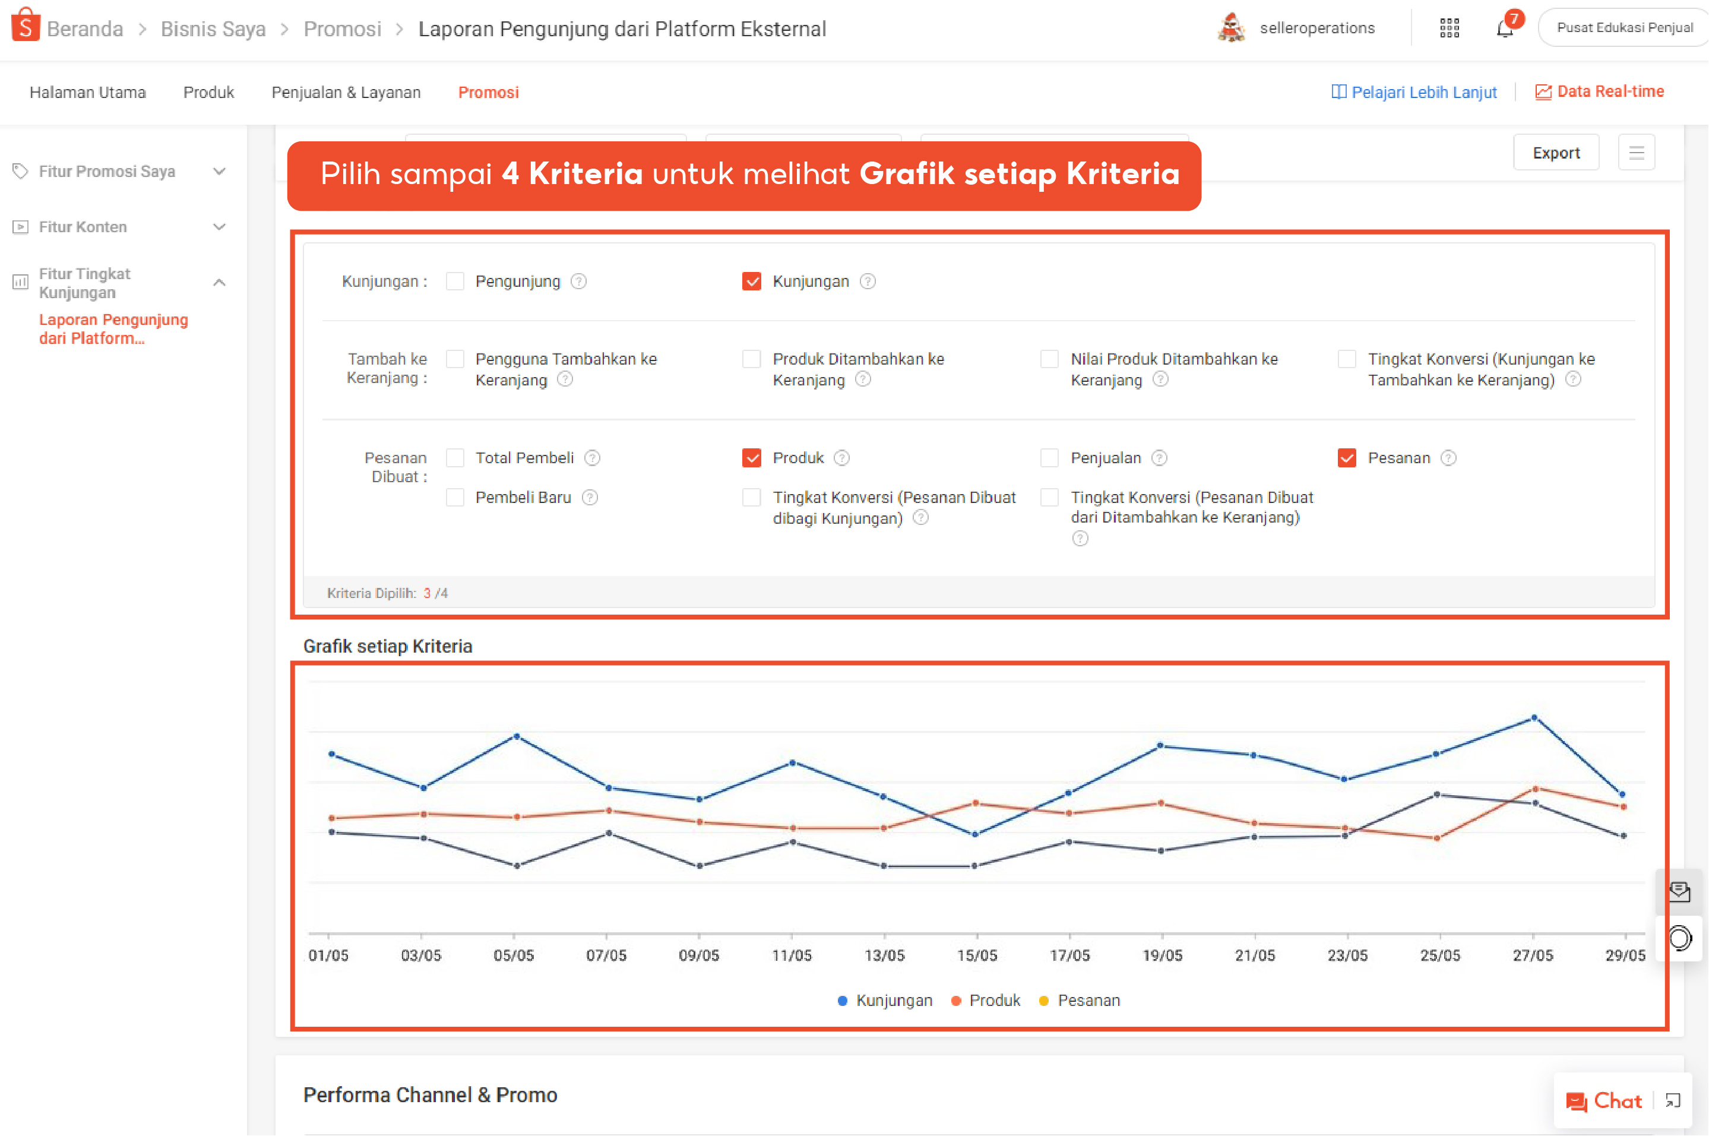Click the Export button

1555,153
